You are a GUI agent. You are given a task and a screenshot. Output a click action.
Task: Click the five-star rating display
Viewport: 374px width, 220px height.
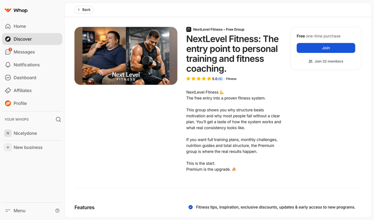[198, 79]
